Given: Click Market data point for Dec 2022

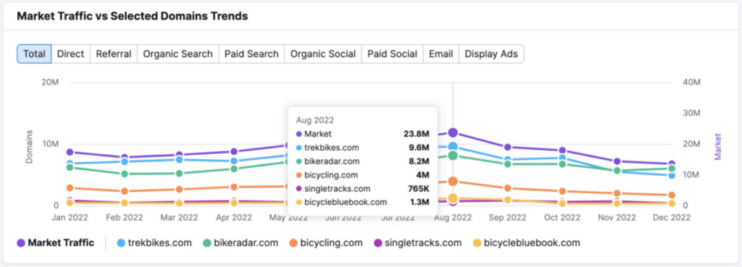Looking at the screenshot, I should click(x=672, y=164).
